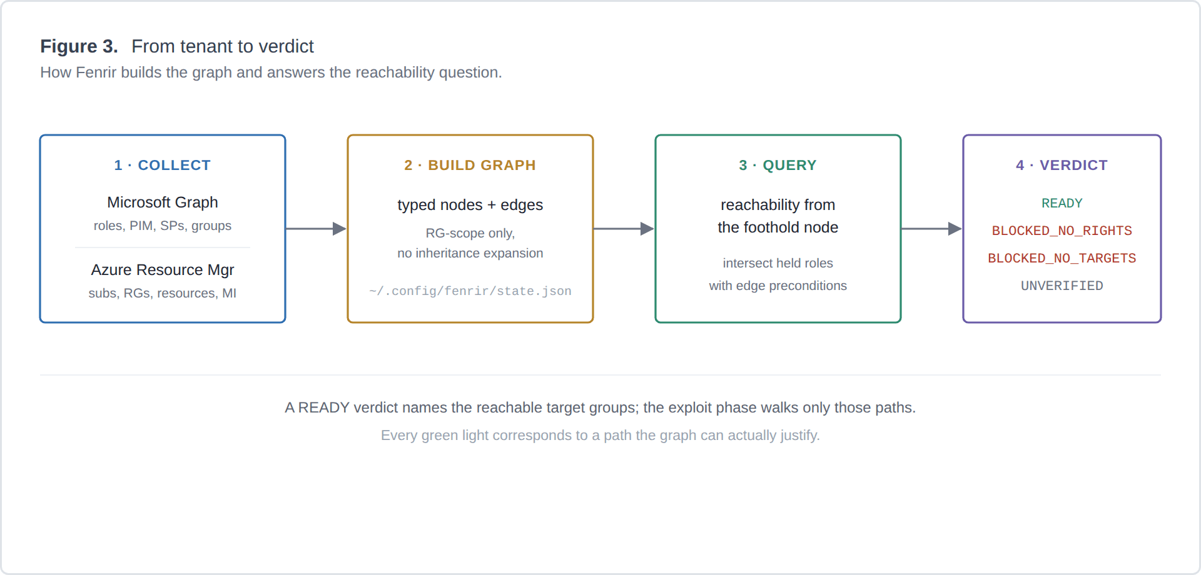The image size is (1201, 575).
Task: Click 'subs, RGs, resources, MI' subtext
Action: coord(163,293)
